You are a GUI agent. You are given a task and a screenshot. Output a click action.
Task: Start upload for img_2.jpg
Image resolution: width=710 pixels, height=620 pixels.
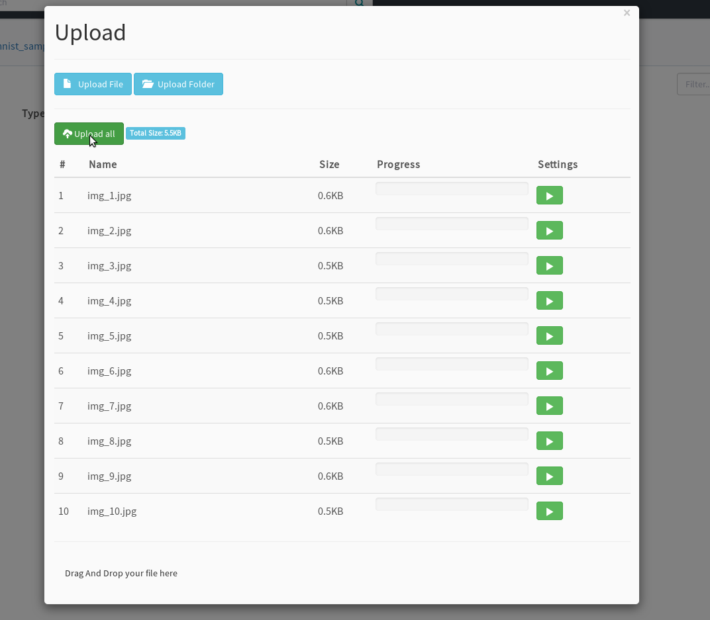click(549, 231)
